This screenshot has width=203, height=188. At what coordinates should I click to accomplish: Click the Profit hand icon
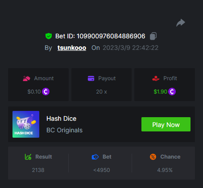pyautogui.click(x=156, y=78)
